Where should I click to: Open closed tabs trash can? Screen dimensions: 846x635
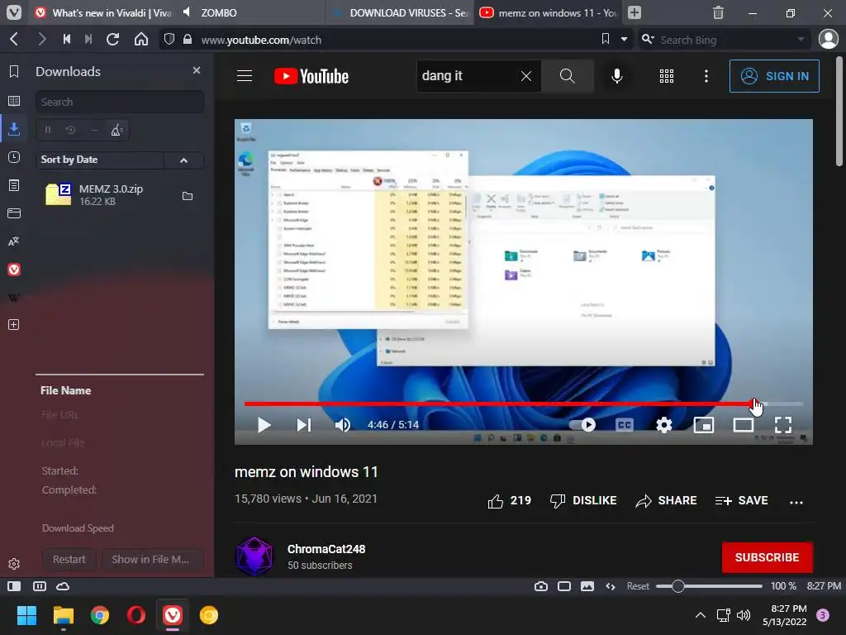[718, 12]
